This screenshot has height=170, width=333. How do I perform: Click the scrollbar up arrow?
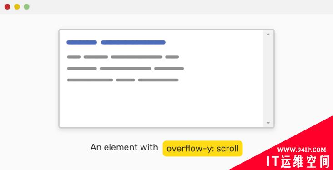[268, 35]
